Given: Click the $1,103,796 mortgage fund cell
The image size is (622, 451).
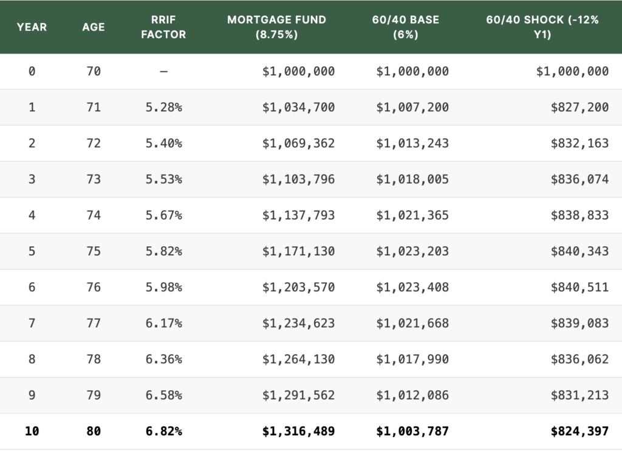Looking at the screenshot, I should (298, 179).
